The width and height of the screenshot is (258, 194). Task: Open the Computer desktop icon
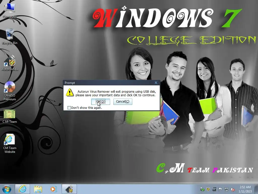(x=10, y=11)
